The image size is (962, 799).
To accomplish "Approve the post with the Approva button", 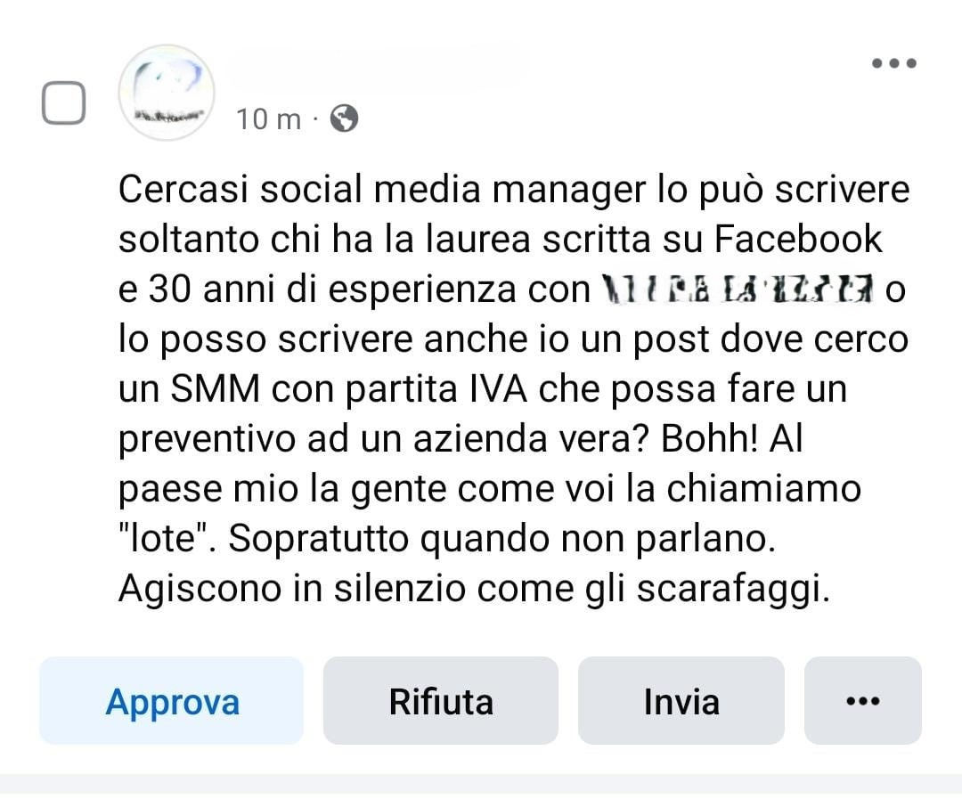I will pyautogui.click(x=171, y=701).
